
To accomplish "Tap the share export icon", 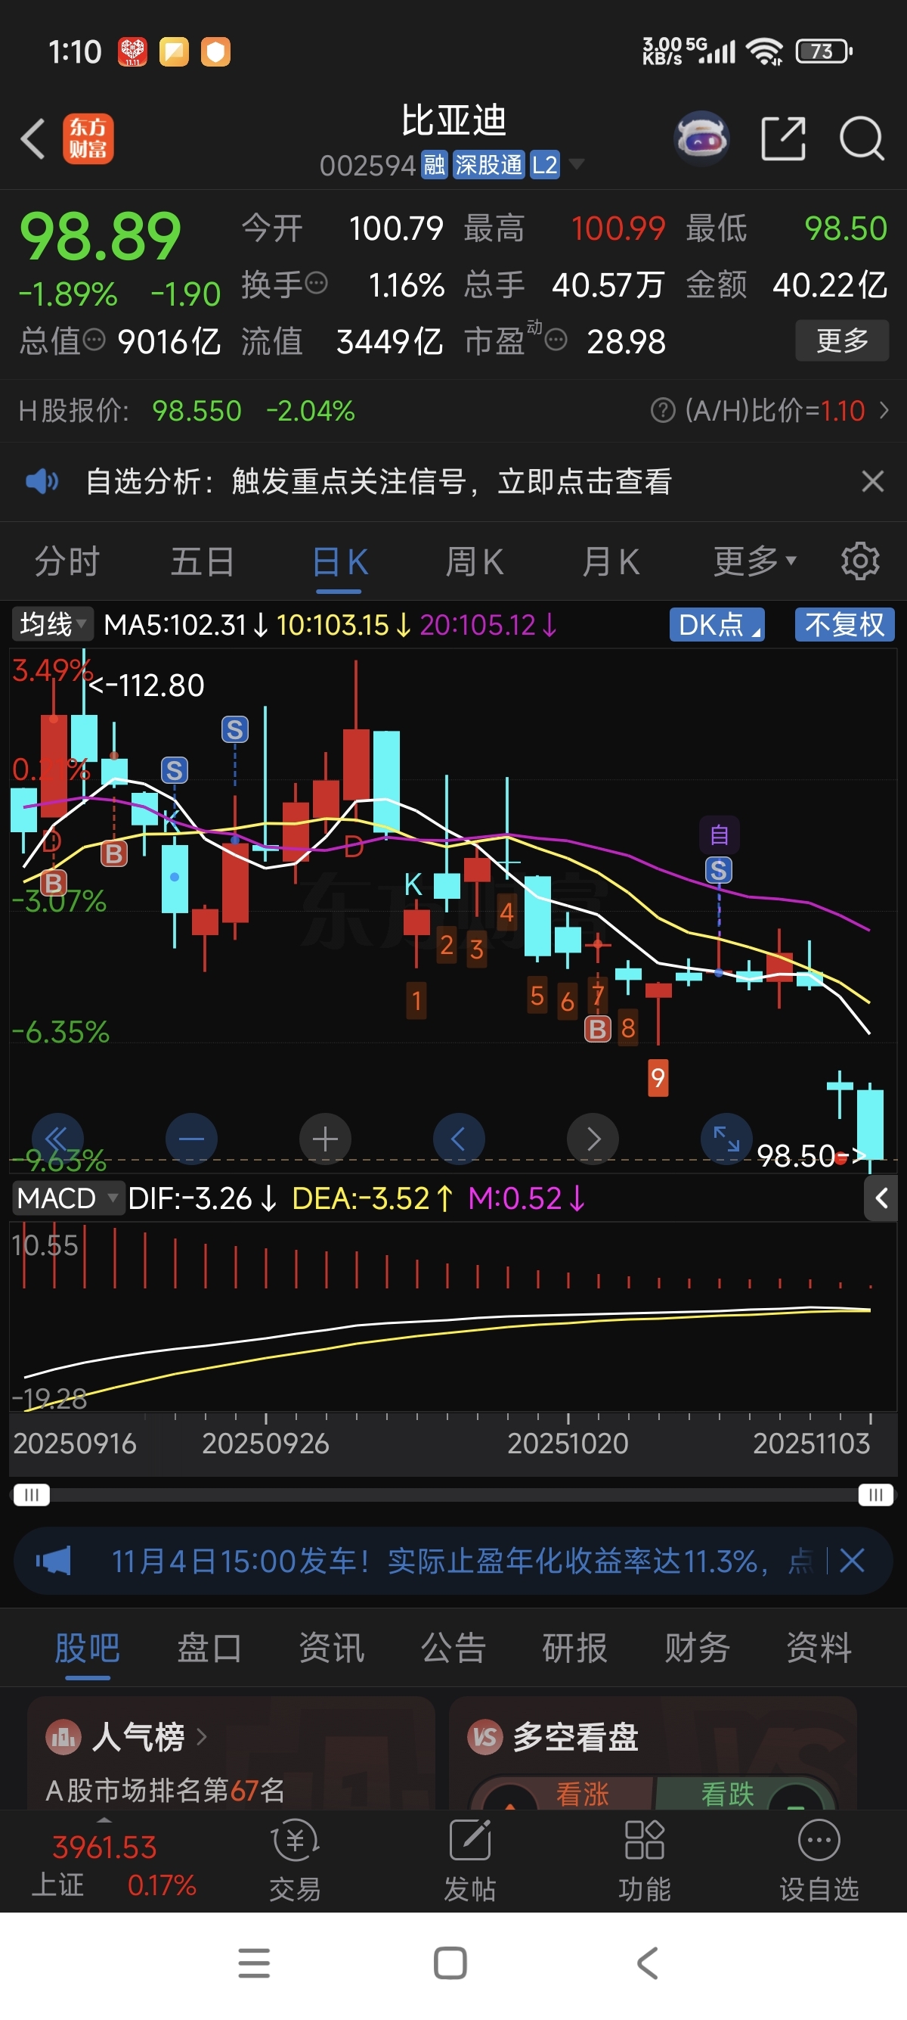I will coord(783,138).
